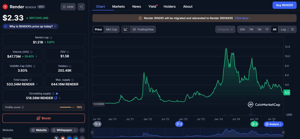
Task: Open the Markets tab
Action: tap(118, 6)
